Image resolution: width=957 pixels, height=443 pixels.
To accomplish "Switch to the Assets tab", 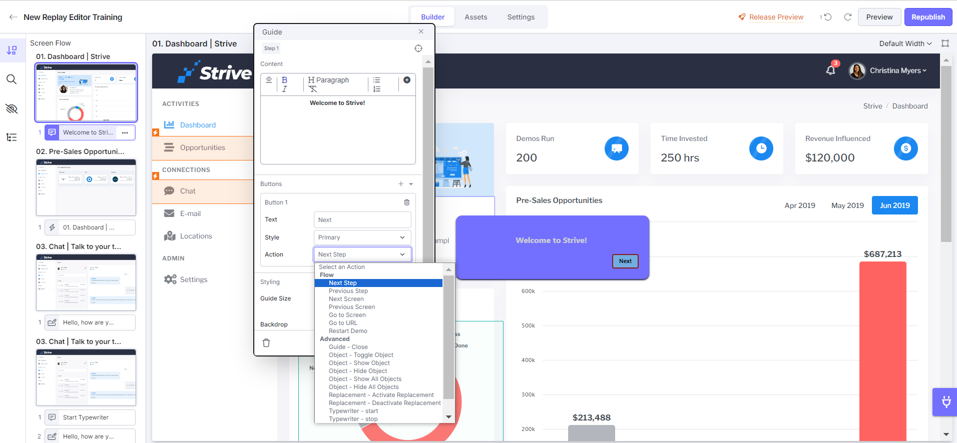I will (475, 17).
